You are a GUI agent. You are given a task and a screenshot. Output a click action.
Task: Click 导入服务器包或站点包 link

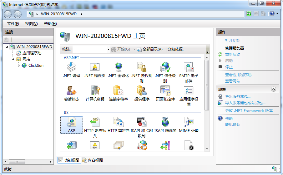click(245, 103)
